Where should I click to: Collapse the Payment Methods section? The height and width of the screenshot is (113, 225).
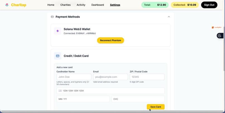(x=169, y=17)
